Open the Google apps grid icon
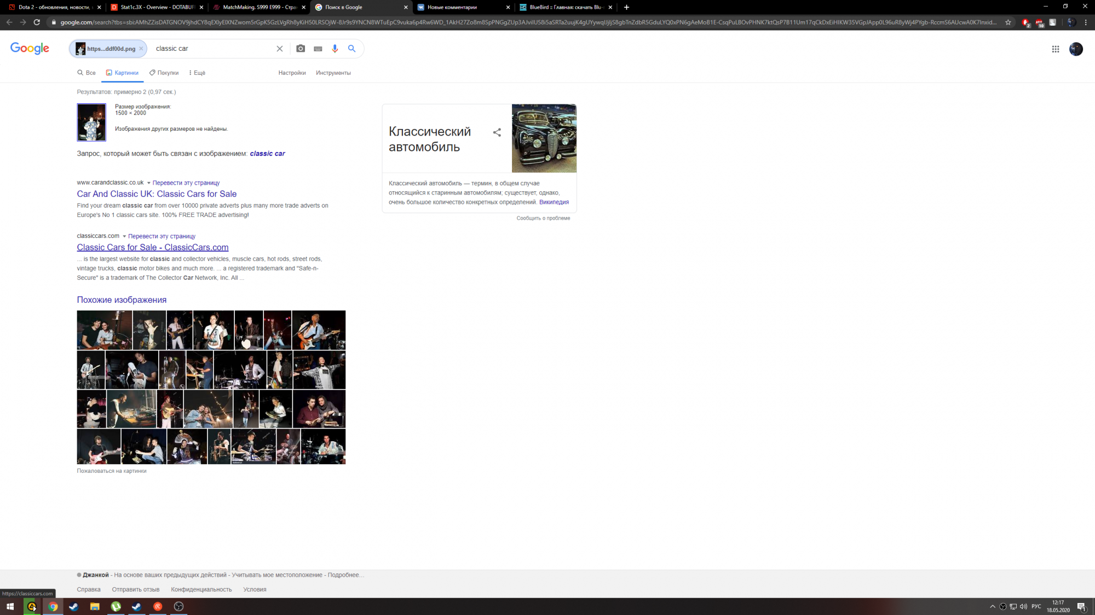 1056,49
